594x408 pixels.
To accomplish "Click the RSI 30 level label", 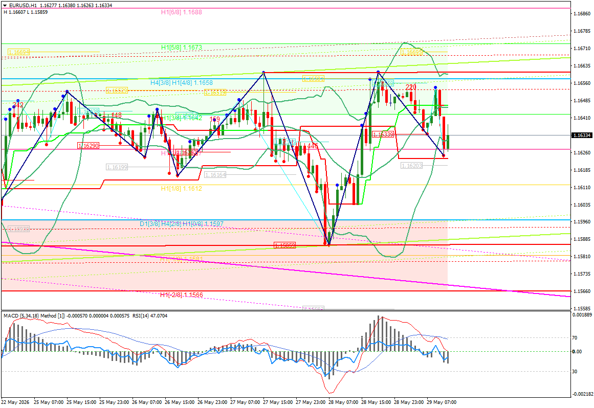I will coord(575,372).
